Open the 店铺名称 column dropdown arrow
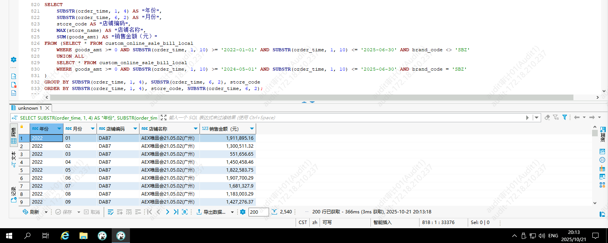The image size is (608, 243). (x=196, y=129)
